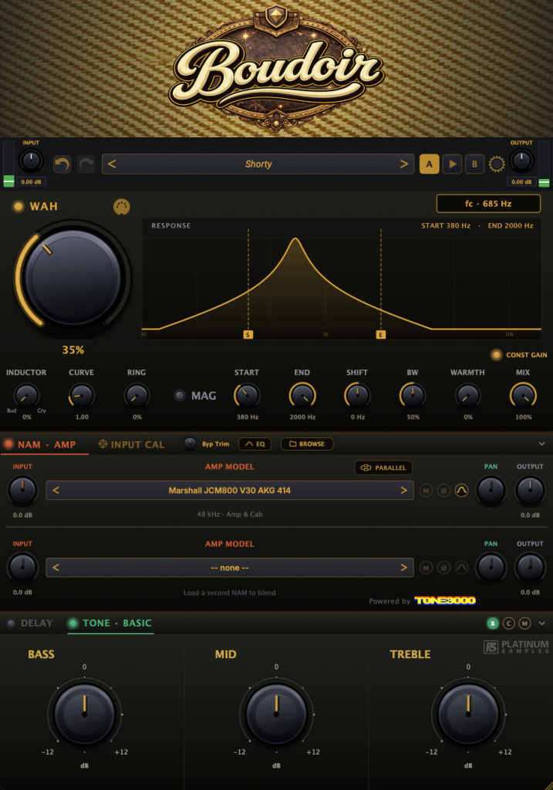The height and width of the screenshot is (790, 553).
Task: Click the TREBLE tone knob
Action: click(x=468, y=714)
